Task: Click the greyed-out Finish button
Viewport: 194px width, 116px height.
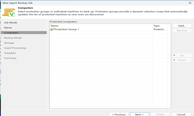Action: tap(160, 114)
